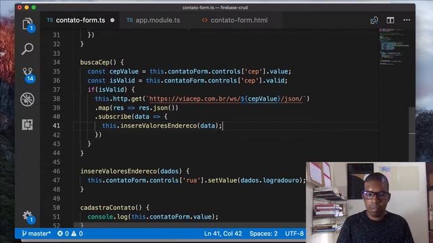Click line number 46 in gutter

[56, 171]
